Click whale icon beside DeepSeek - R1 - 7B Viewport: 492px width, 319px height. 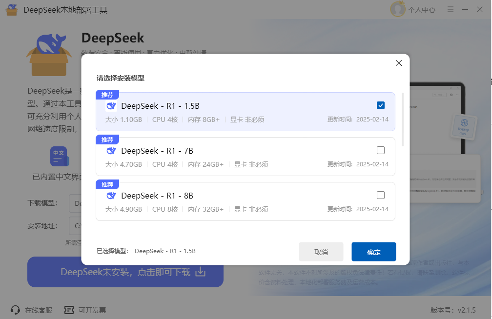coord(111,151)
